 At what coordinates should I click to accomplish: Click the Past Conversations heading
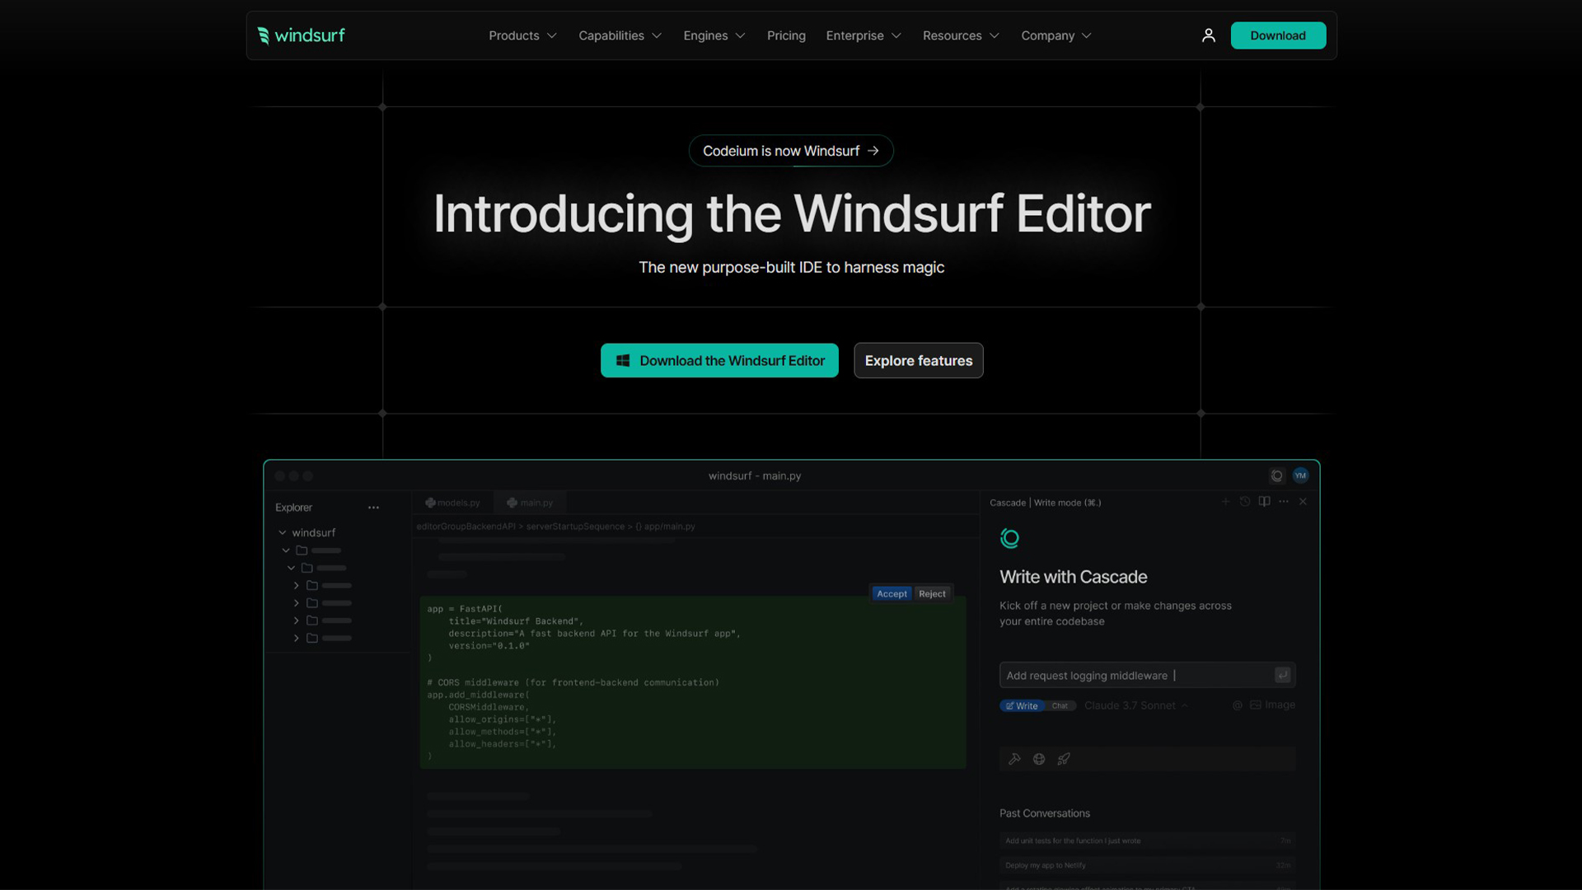pyautogui.click(x=1044, y=813)
